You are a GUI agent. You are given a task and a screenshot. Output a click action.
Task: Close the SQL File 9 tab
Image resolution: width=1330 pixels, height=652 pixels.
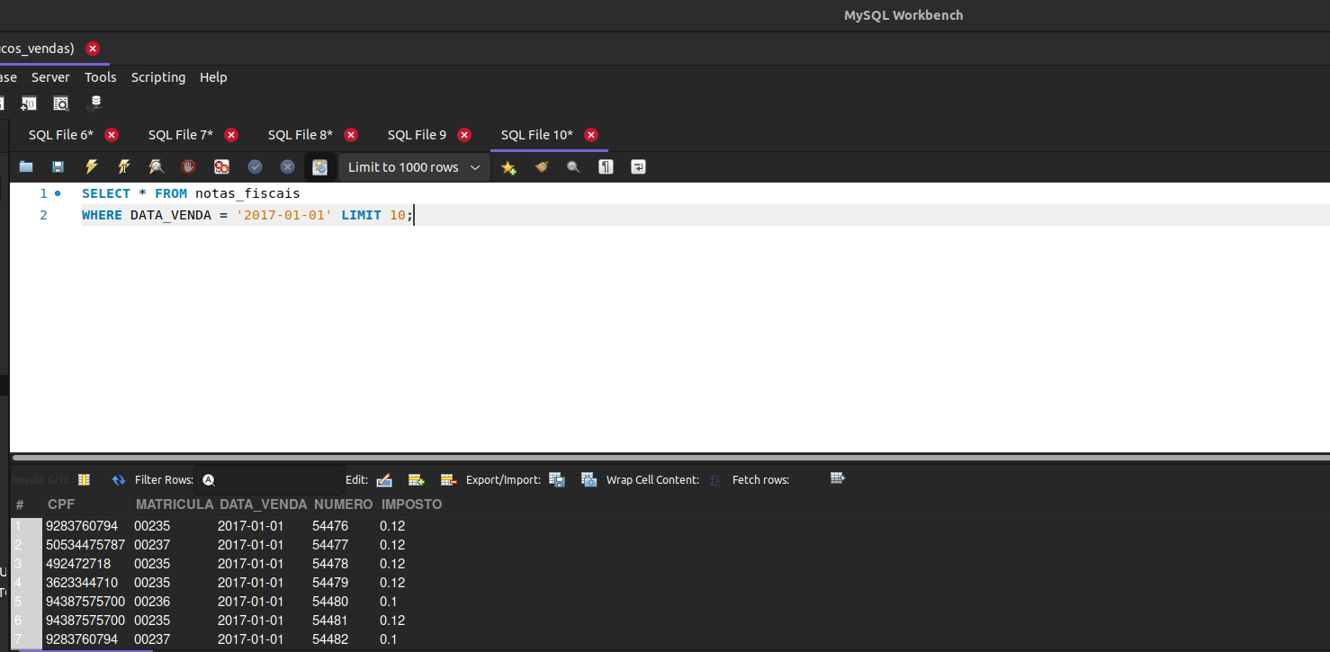(464, 135)
